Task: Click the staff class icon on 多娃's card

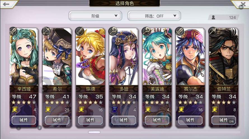Action: pos(113,31)
